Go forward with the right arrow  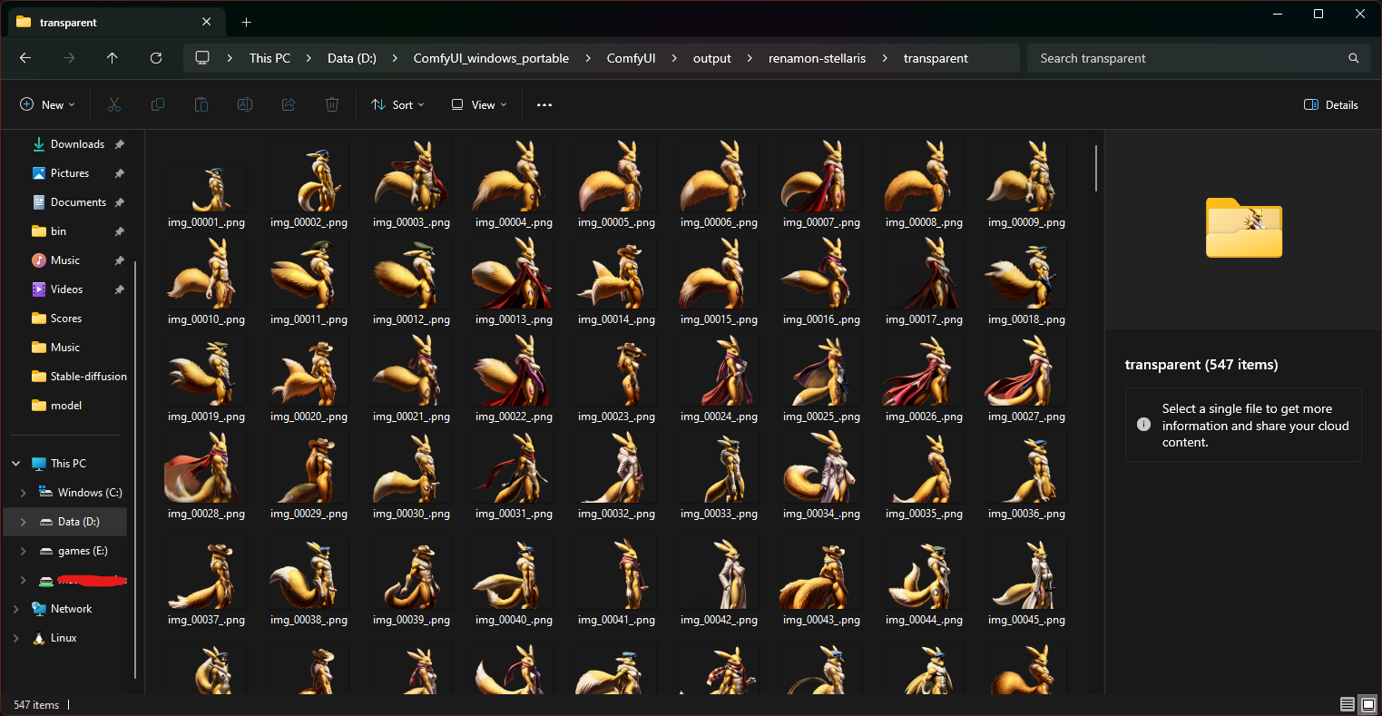click(x=69, y=58)
